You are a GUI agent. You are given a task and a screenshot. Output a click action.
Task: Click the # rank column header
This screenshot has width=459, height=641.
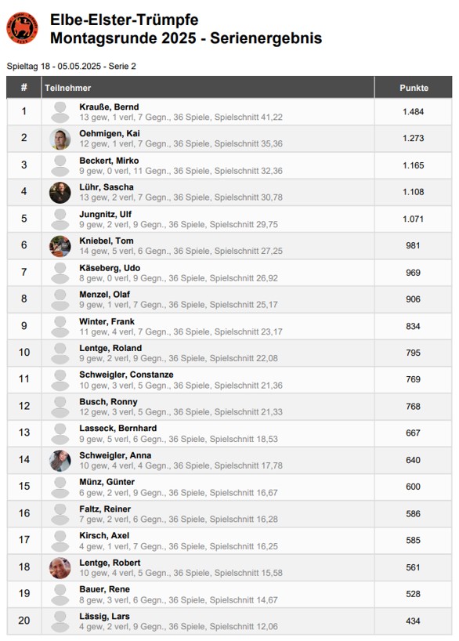point(23,88)
